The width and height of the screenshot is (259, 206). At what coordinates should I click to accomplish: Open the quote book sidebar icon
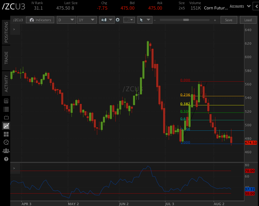tap(6, 101)
